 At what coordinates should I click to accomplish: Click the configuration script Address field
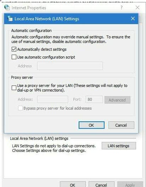(x=70, y=66)
